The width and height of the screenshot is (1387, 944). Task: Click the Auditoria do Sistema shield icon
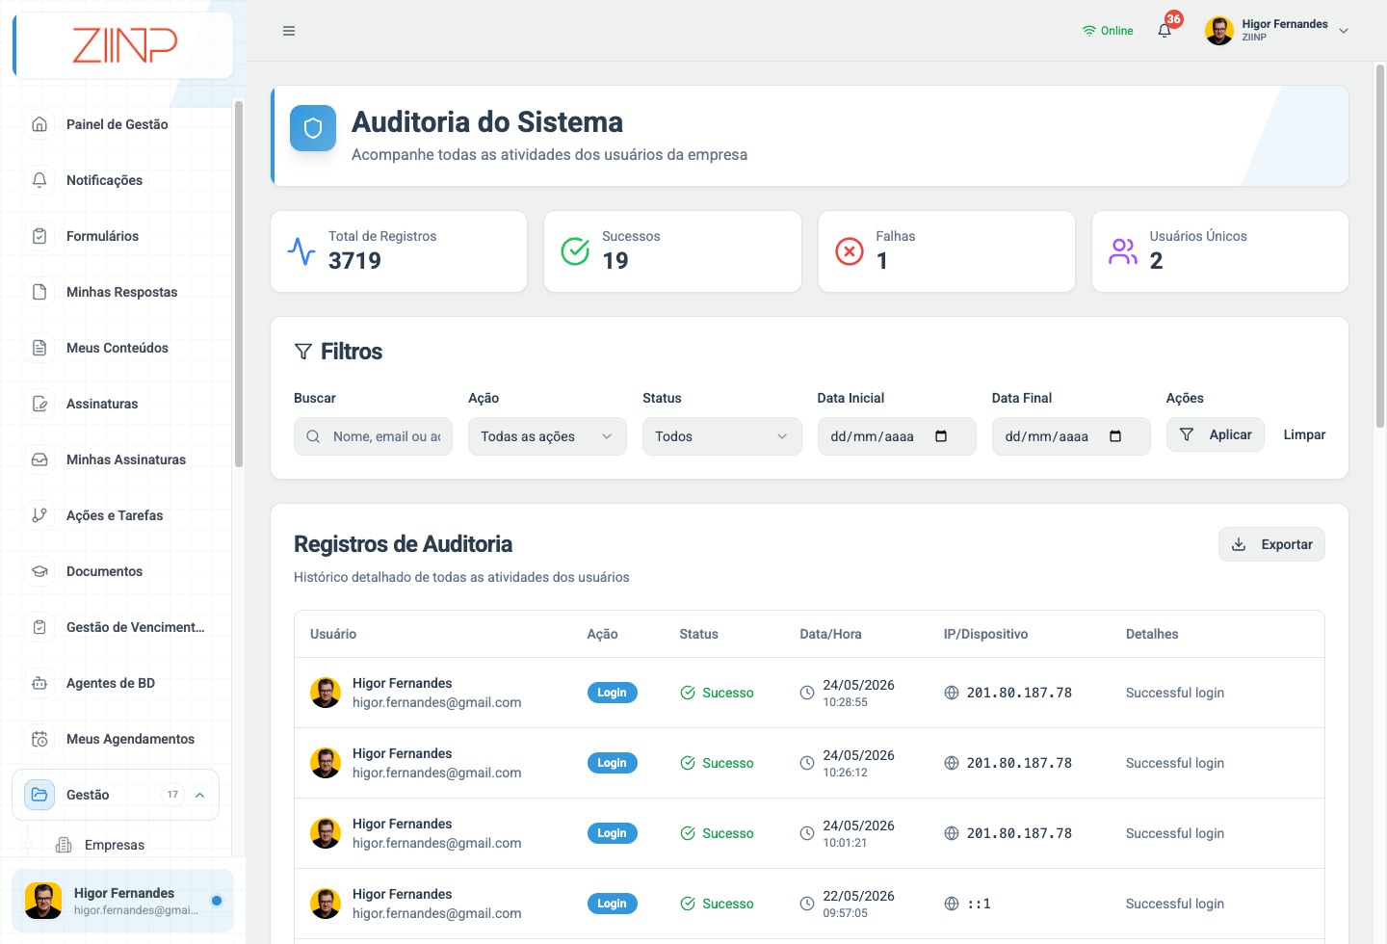(x=313, y=128)
